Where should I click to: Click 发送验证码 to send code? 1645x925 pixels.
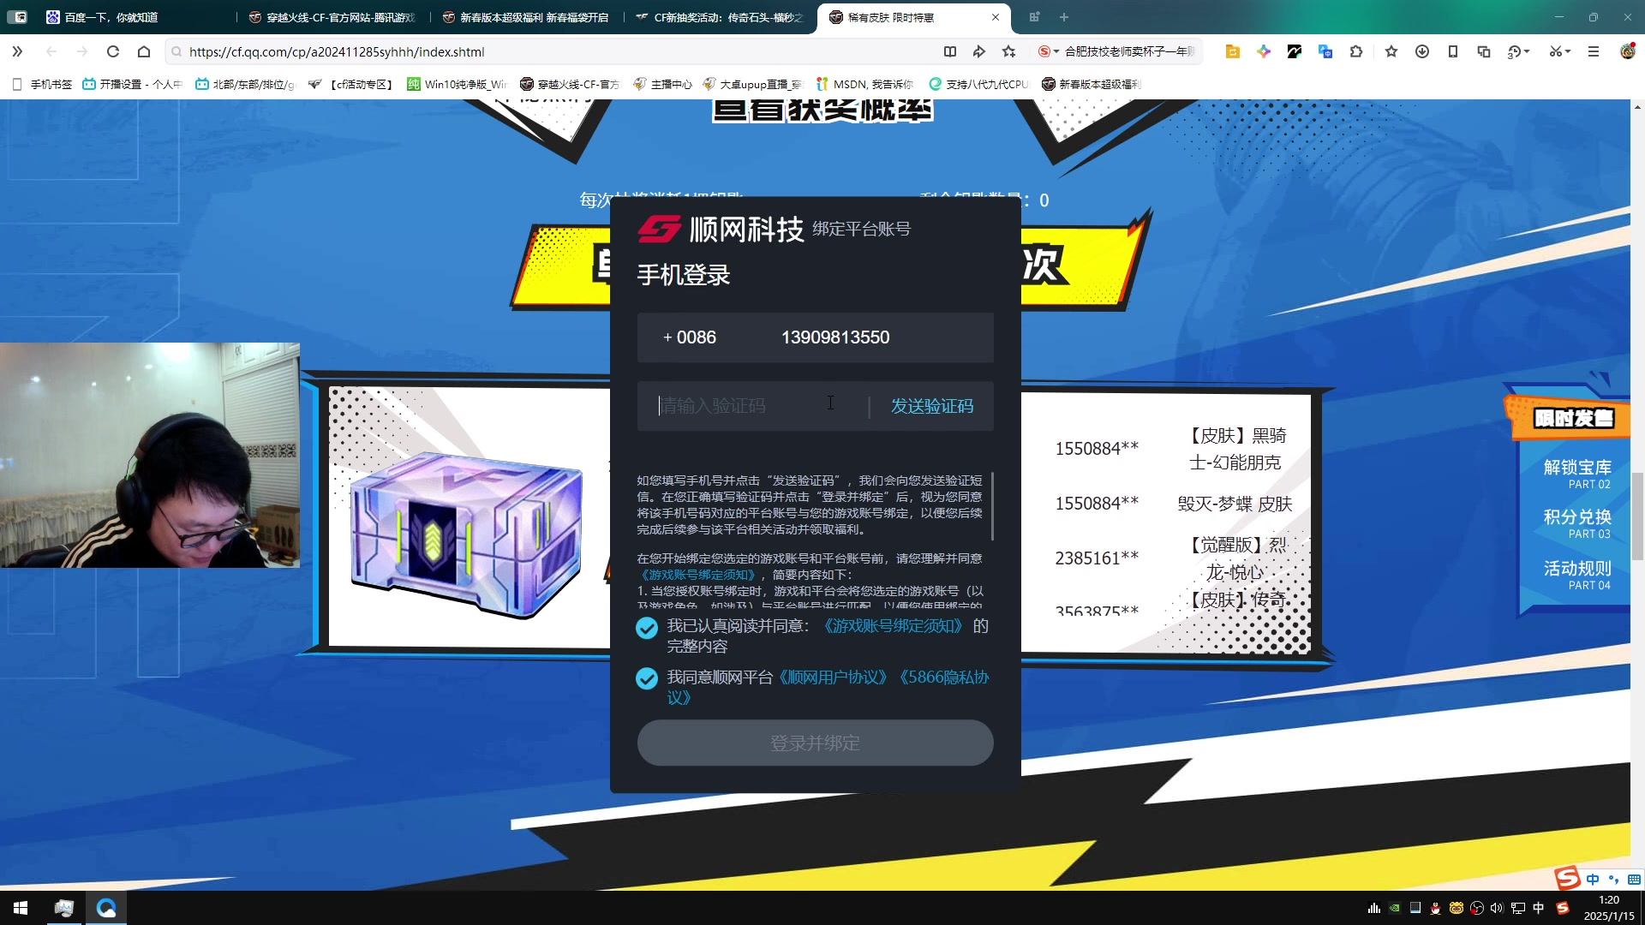pos(932,406)
